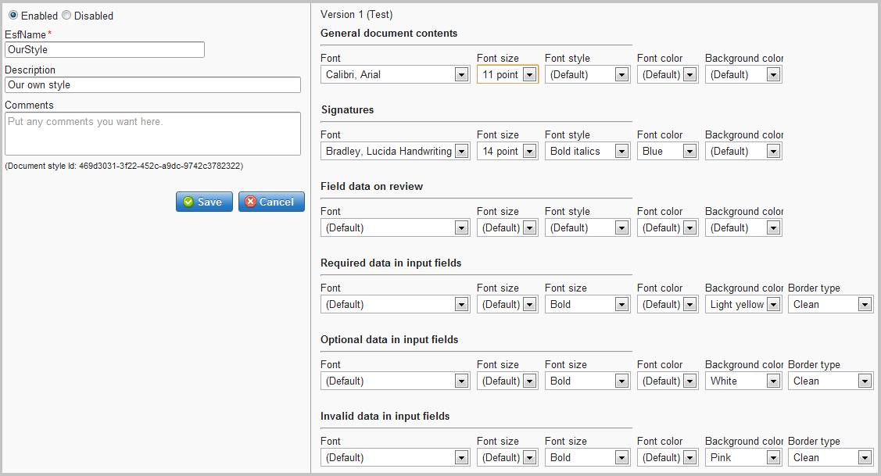881x476 pixels.
Task: Click the green checkmark icon on Save
Action: point(188,202)
